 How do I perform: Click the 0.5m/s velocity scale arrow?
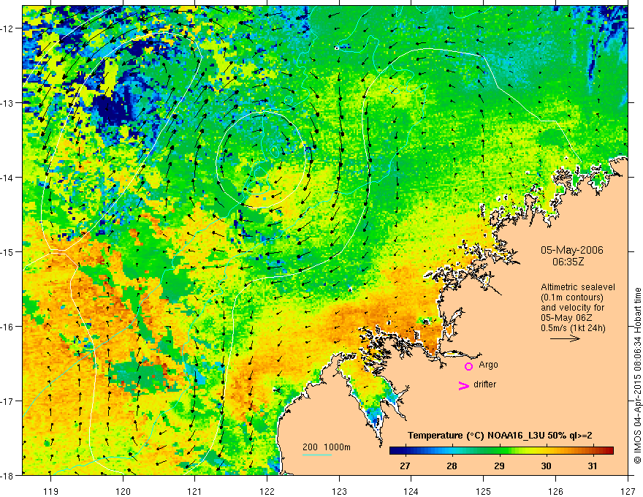(565, 338)
